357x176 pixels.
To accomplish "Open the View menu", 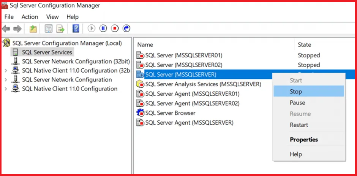I will point(52,17).
